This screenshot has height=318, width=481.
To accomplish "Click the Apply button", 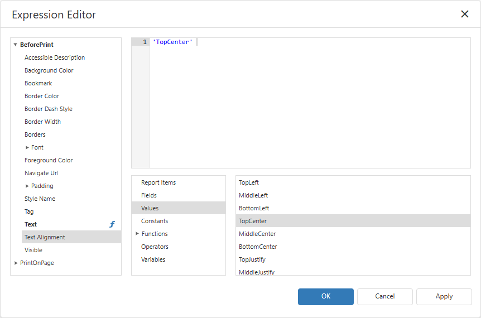I will tap(444, 297).
